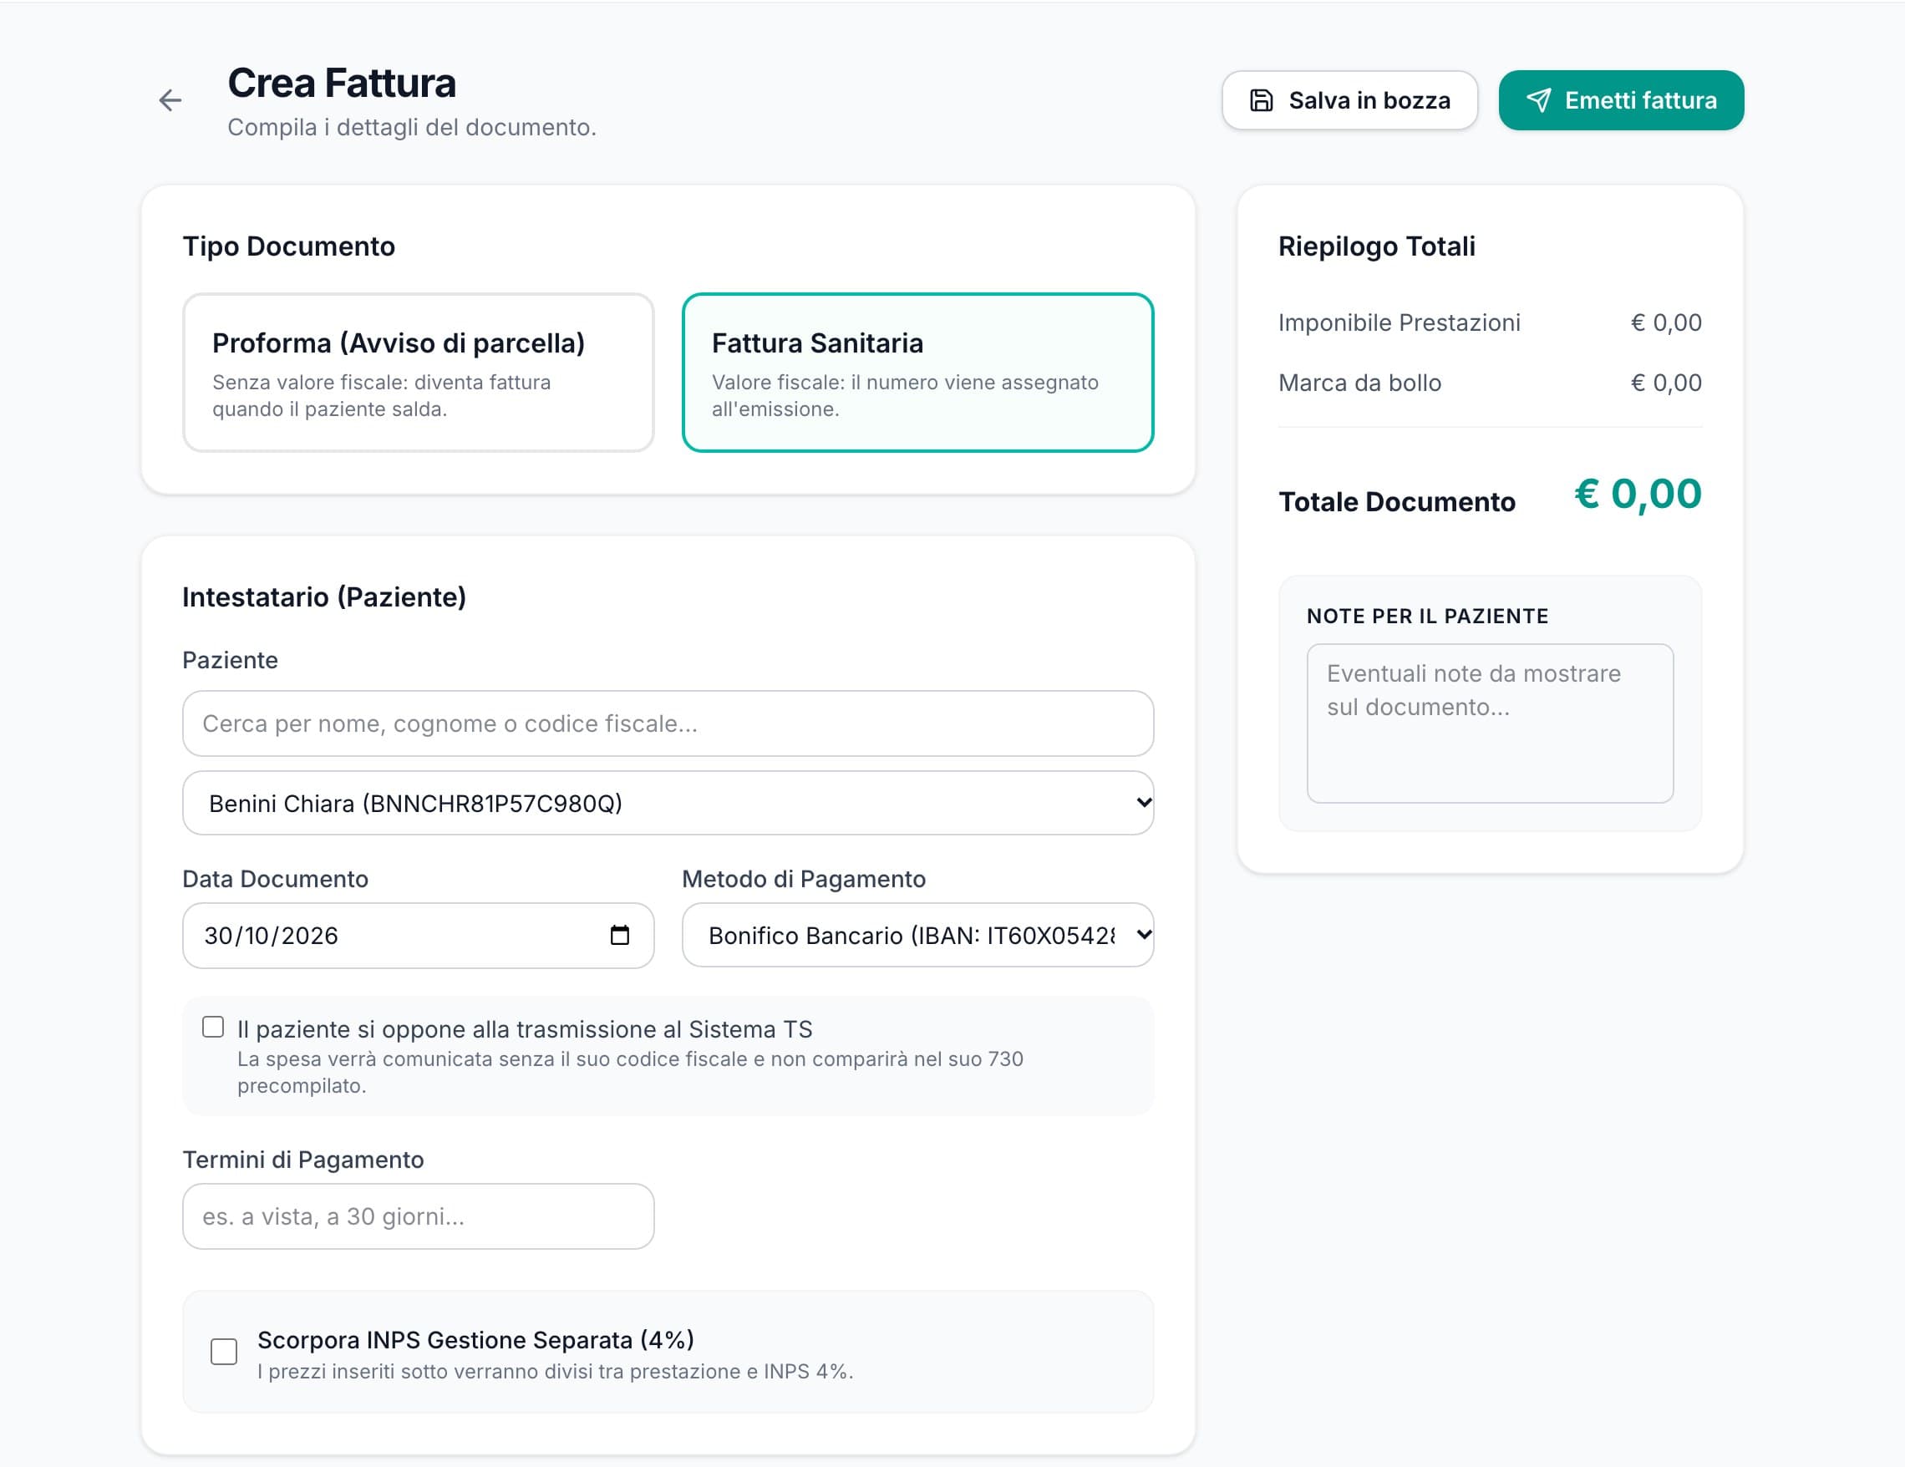
Task: Click the Salva in bozza button
Action: 1349,100
